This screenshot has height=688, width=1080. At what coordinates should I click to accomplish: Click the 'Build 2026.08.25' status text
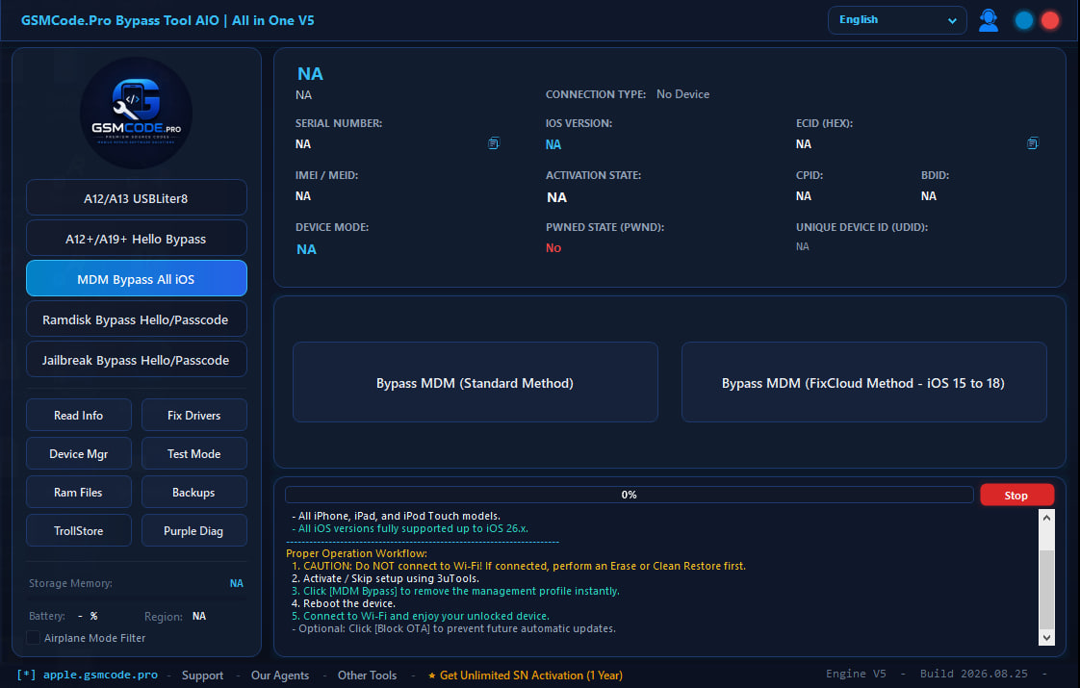974,674
